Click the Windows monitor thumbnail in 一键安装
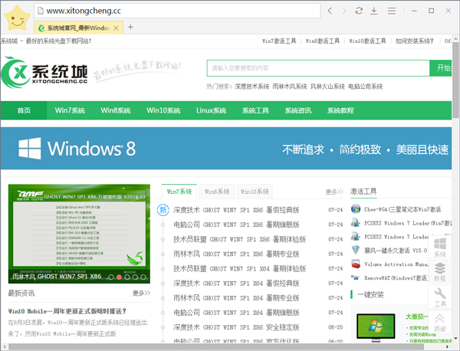Screen dimensions: 460x351 (376, 326)
